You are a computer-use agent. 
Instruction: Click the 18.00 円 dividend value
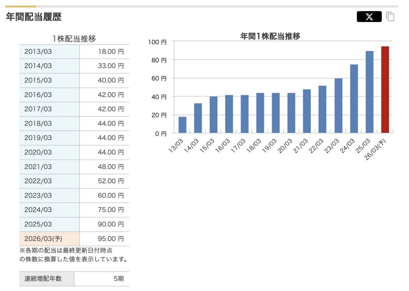[111, 51]
